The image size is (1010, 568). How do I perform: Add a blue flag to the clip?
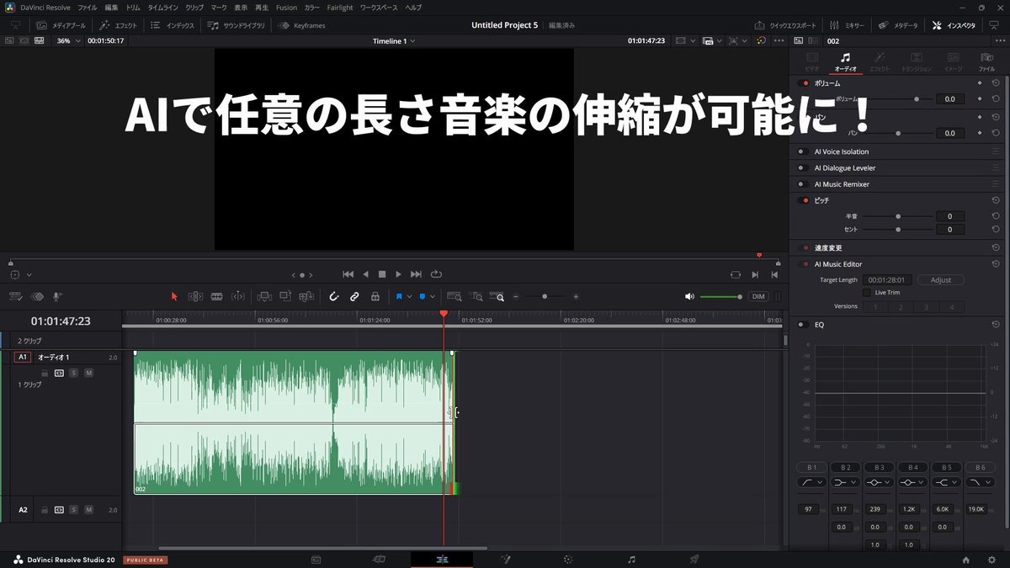tap(399, 296)
